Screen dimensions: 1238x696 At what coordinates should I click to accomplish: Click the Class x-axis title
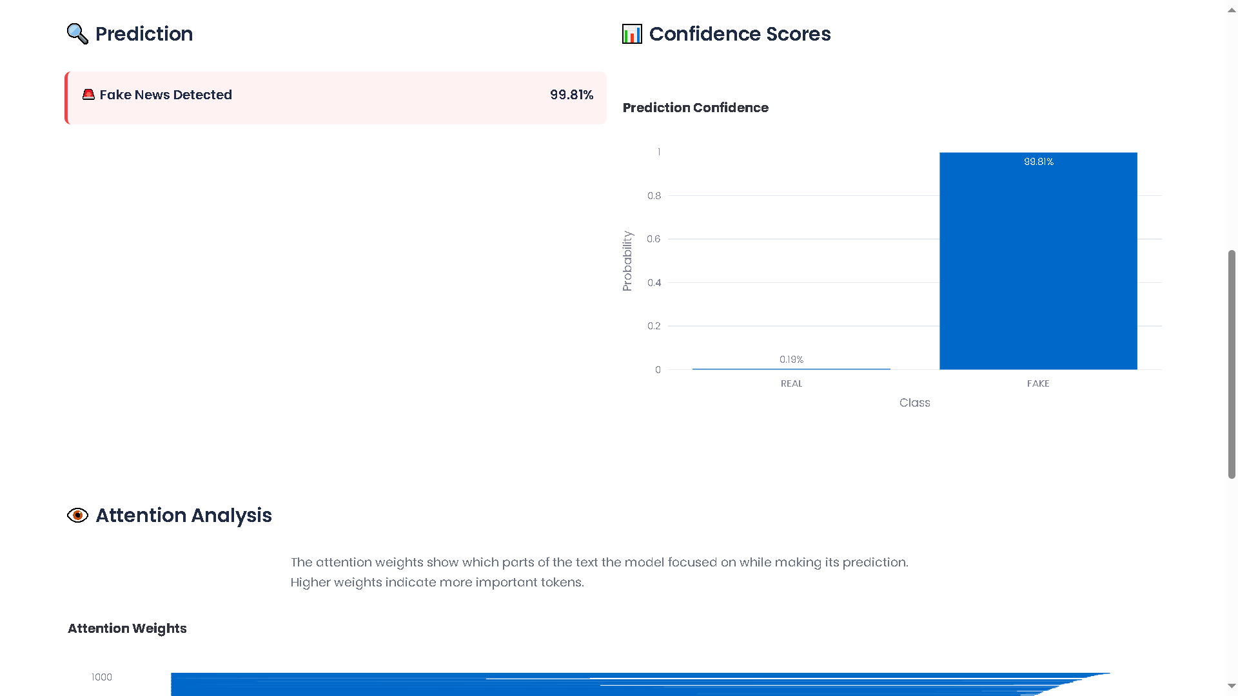coord(914,403)
